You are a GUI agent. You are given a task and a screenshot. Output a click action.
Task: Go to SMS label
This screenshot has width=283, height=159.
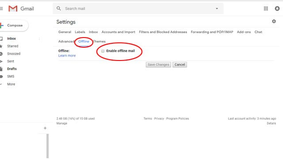pyautogui.click(x=11, y=76)
